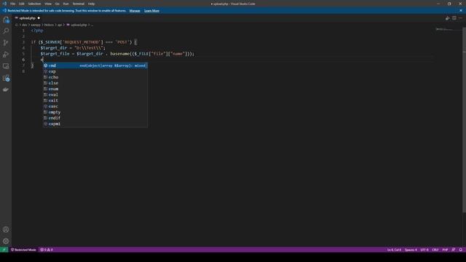Image resolution: width=466 pixels, height=262 pixels.
Task: Select the 'enum' autocomplete suggestion
Action: pos(95,89)
